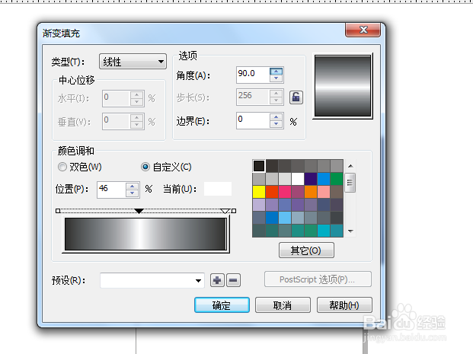Click the 取消 cancel button
Screen dimensions: 473x354
point(283,305)
